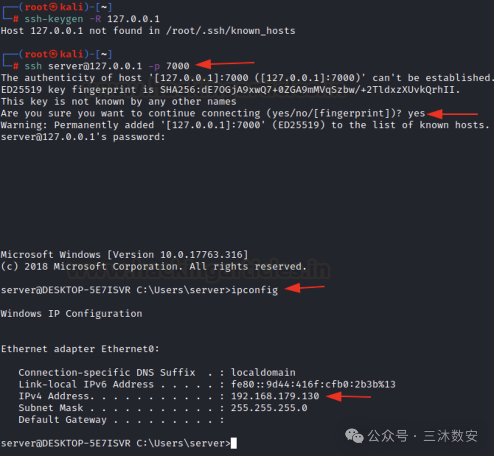Click the WeChat logo icon in watermark

coord(354,436)
